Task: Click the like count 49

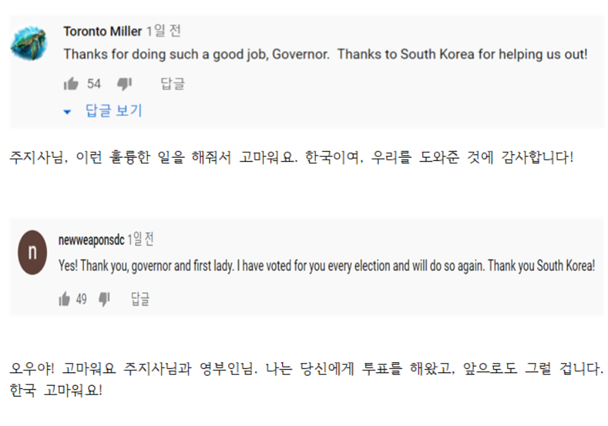Action: pyautogui.click(x=81, y=299)
